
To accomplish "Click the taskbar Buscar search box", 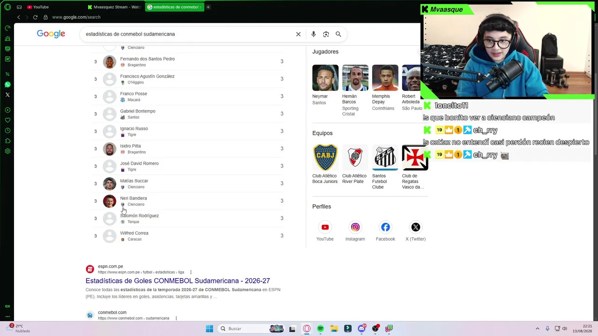I will [251, 329].
